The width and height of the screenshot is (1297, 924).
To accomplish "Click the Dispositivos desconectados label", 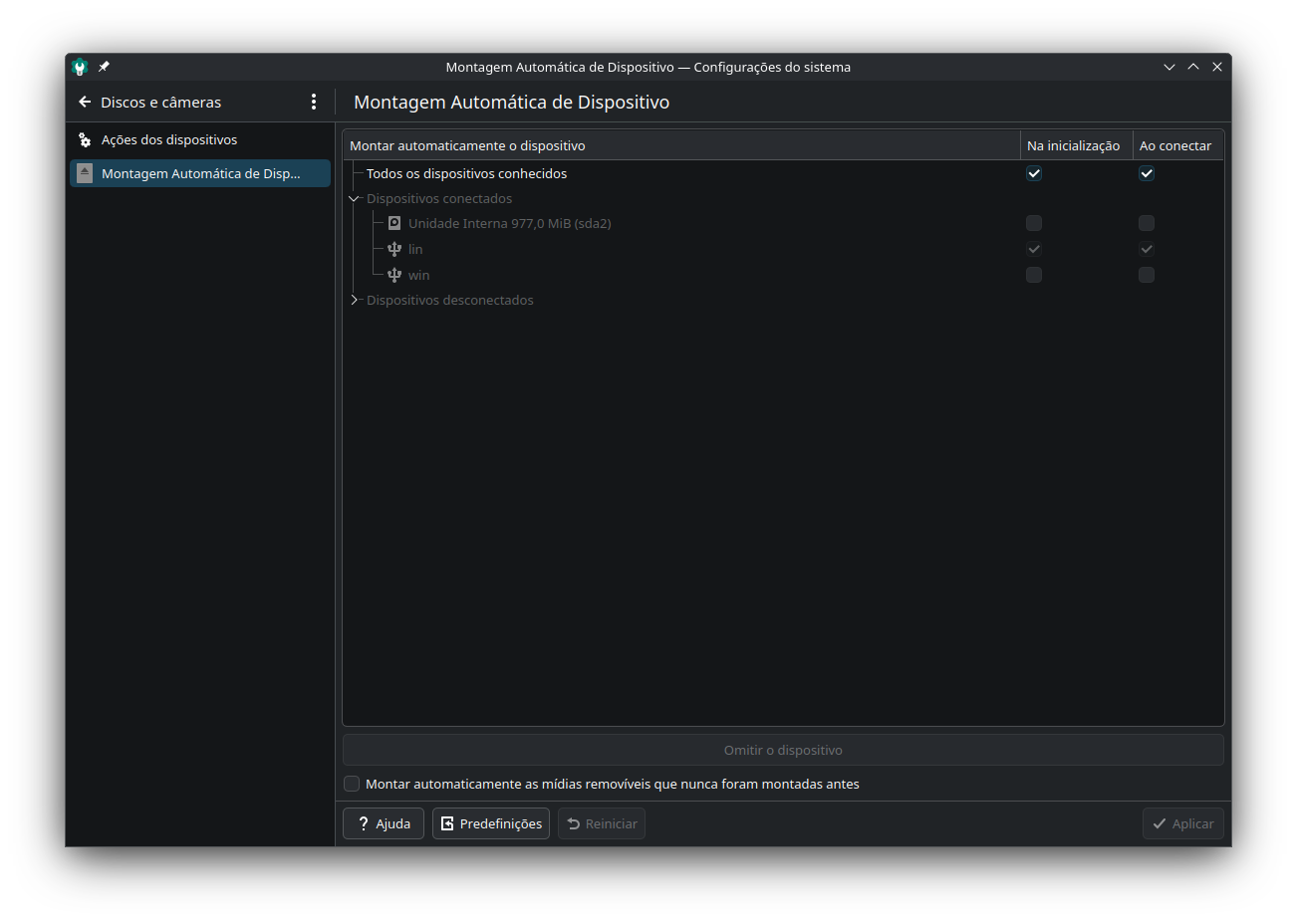I will (450, 300).
